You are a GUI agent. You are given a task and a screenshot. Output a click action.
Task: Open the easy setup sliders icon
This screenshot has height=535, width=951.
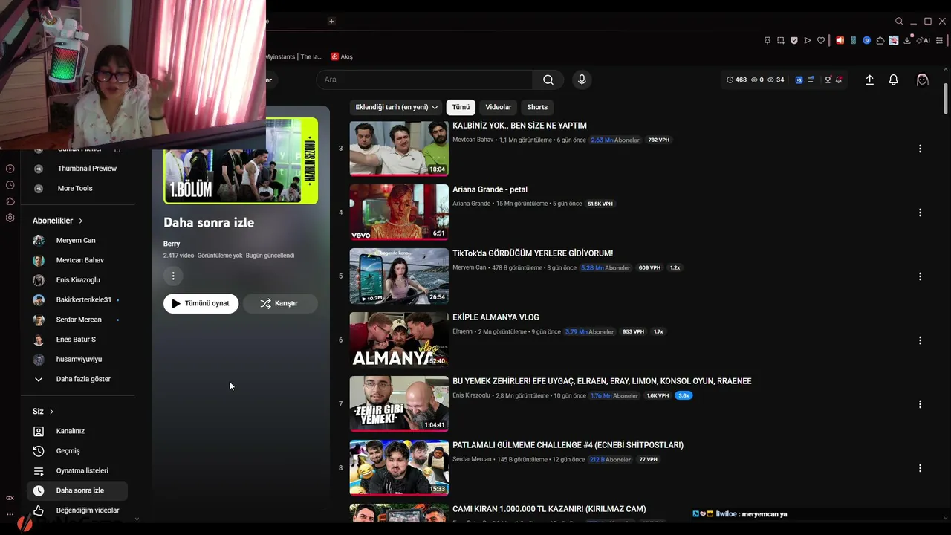pyautogui.click(x=941, y=40)
